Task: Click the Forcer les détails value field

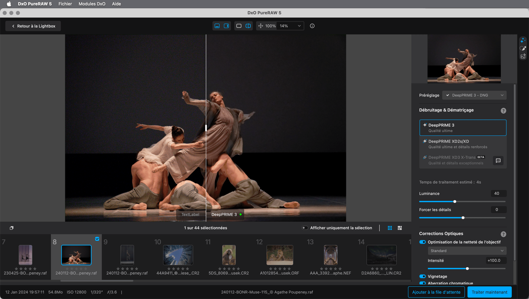Action: [498, 209]
